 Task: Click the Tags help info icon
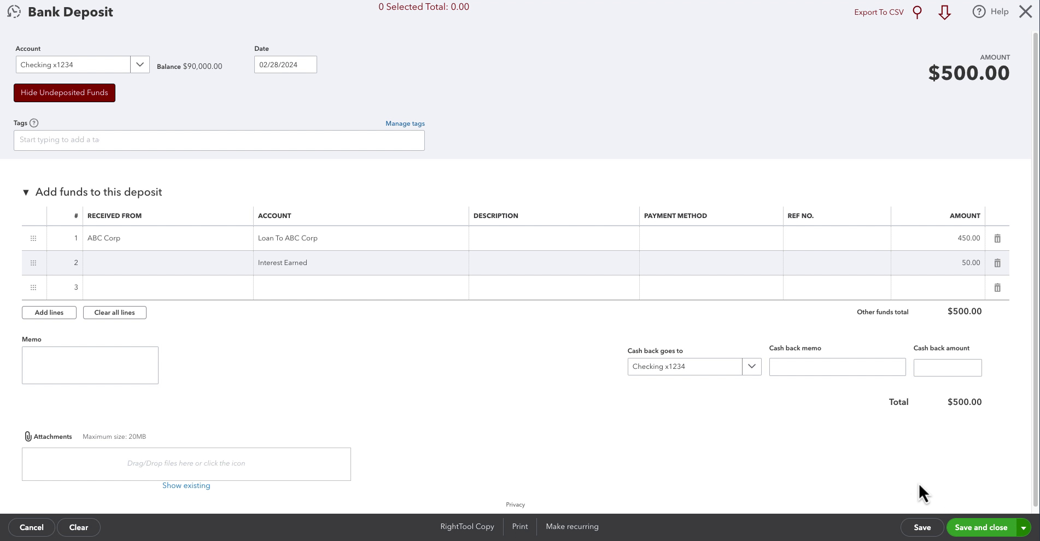coord(34,123)
